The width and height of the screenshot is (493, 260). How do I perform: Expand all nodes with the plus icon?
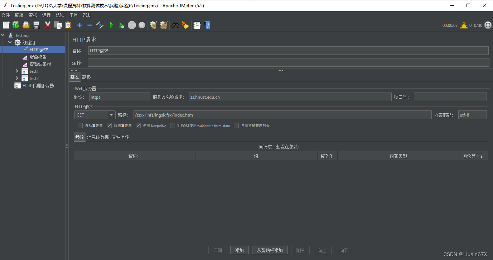[x=80, y=25]
